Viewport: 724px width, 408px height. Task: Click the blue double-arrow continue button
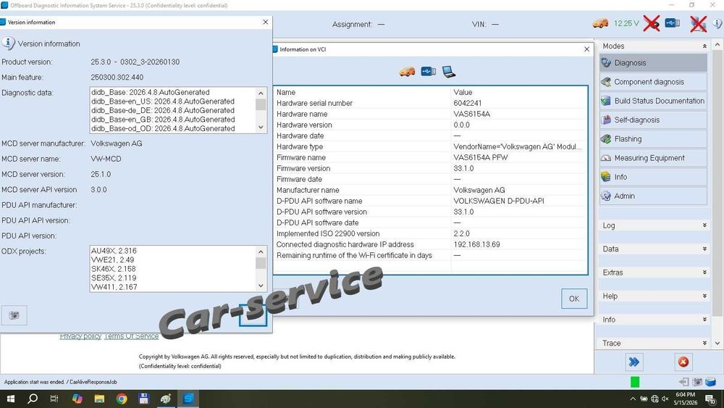pyautogui.click(x=634, y=362)
